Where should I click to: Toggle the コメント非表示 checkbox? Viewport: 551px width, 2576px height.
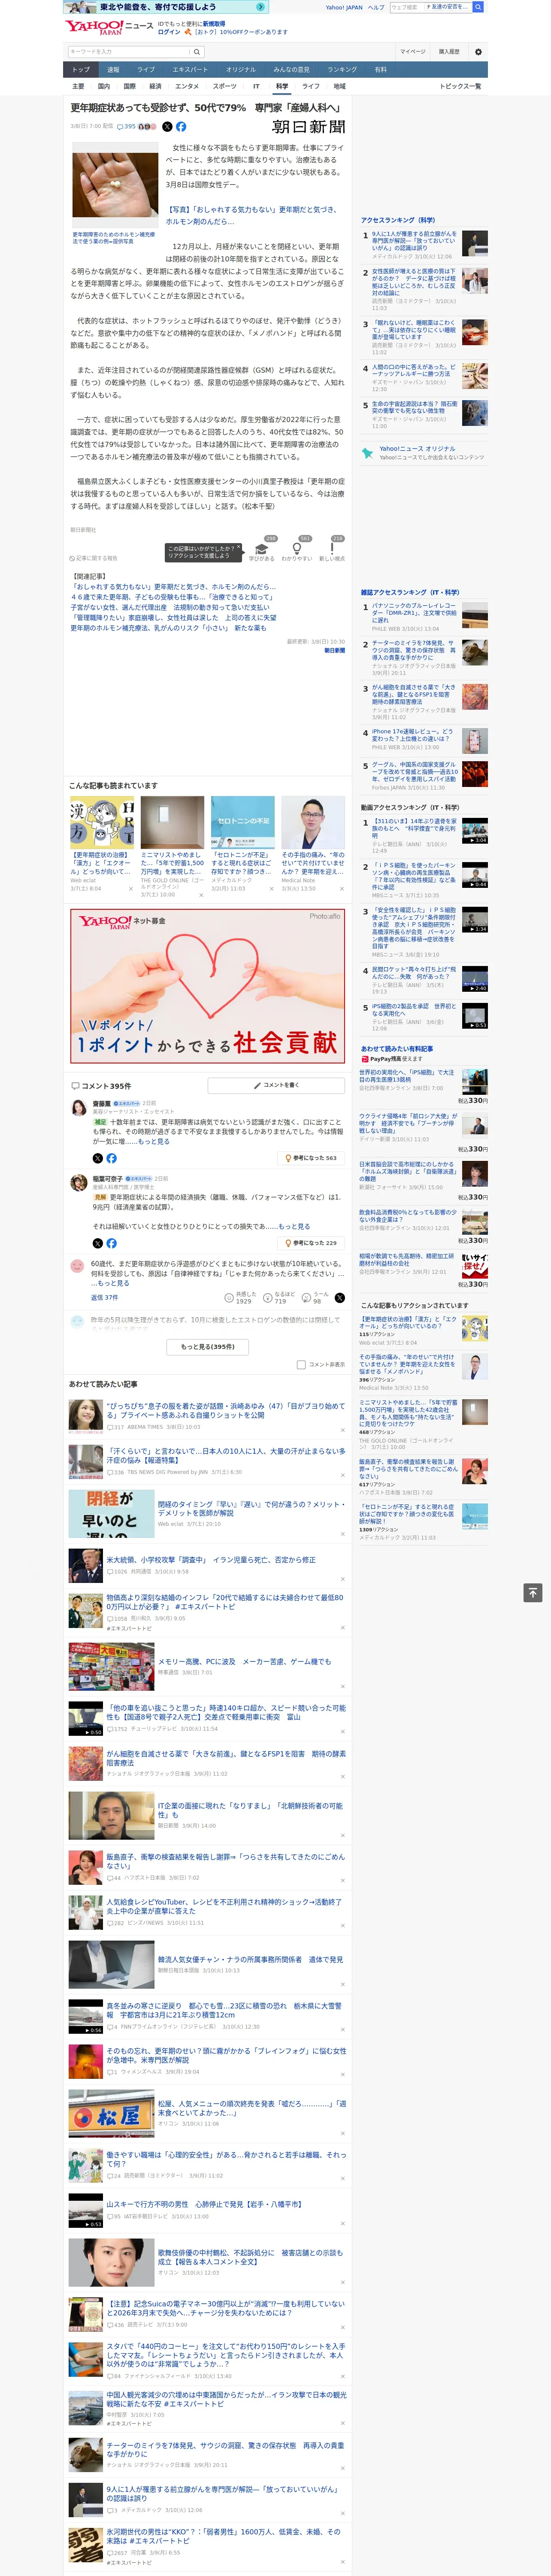[x=301, y=1364]
